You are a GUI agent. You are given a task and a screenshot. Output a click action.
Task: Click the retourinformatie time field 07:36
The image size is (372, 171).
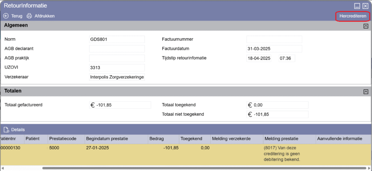click(x=287, y=58)
